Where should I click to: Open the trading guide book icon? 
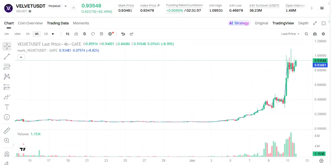pyautogui.click(x=322, y=8)
